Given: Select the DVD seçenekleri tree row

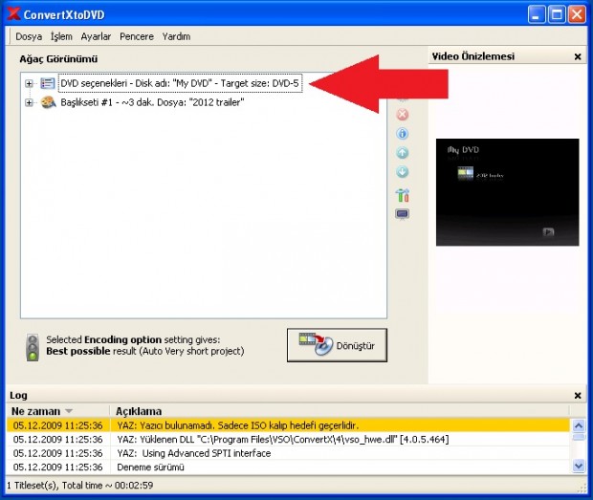Looking at the screenshot, I should point(180,83).
